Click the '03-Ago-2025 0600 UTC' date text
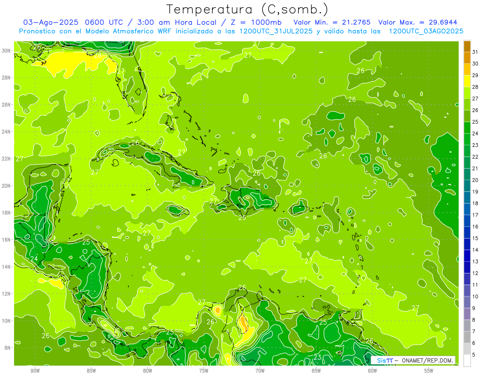486x376 pixels. [x=73, y=22]
